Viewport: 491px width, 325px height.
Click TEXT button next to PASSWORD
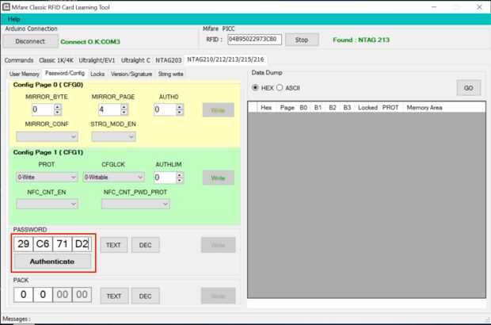tap(114, 245)
